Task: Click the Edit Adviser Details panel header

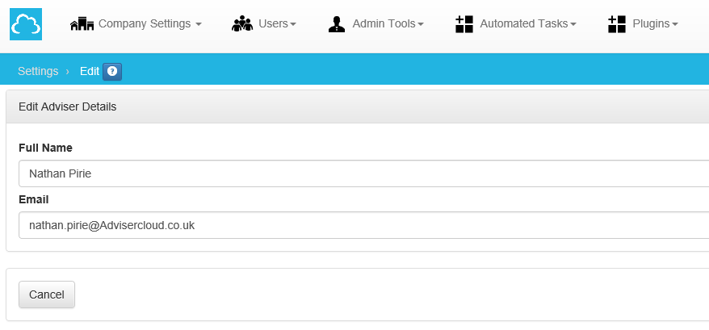Action: (x=355, y=107)
